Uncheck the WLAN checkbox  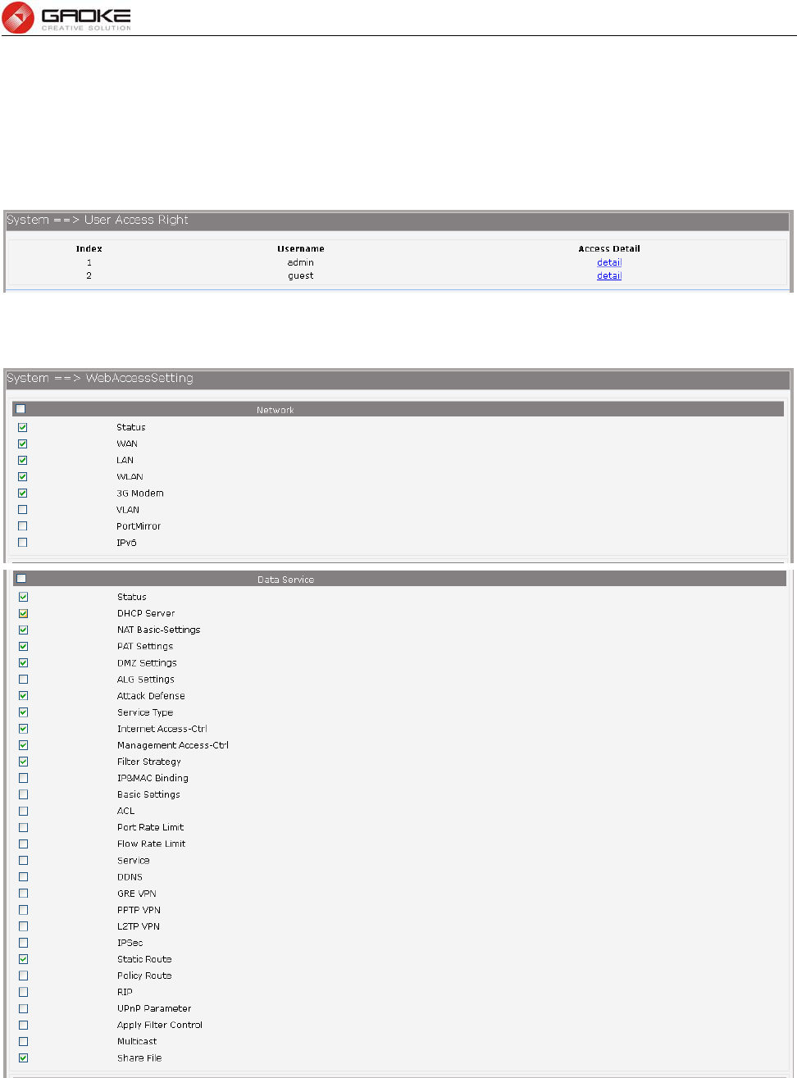[x=23, y=476]
